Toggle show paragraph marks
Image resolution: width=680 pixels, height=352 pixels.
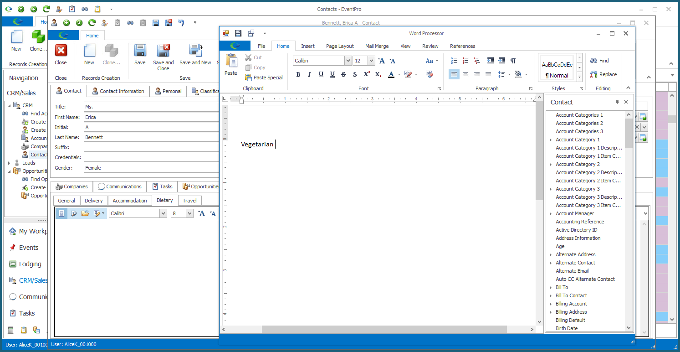point(513,61)
